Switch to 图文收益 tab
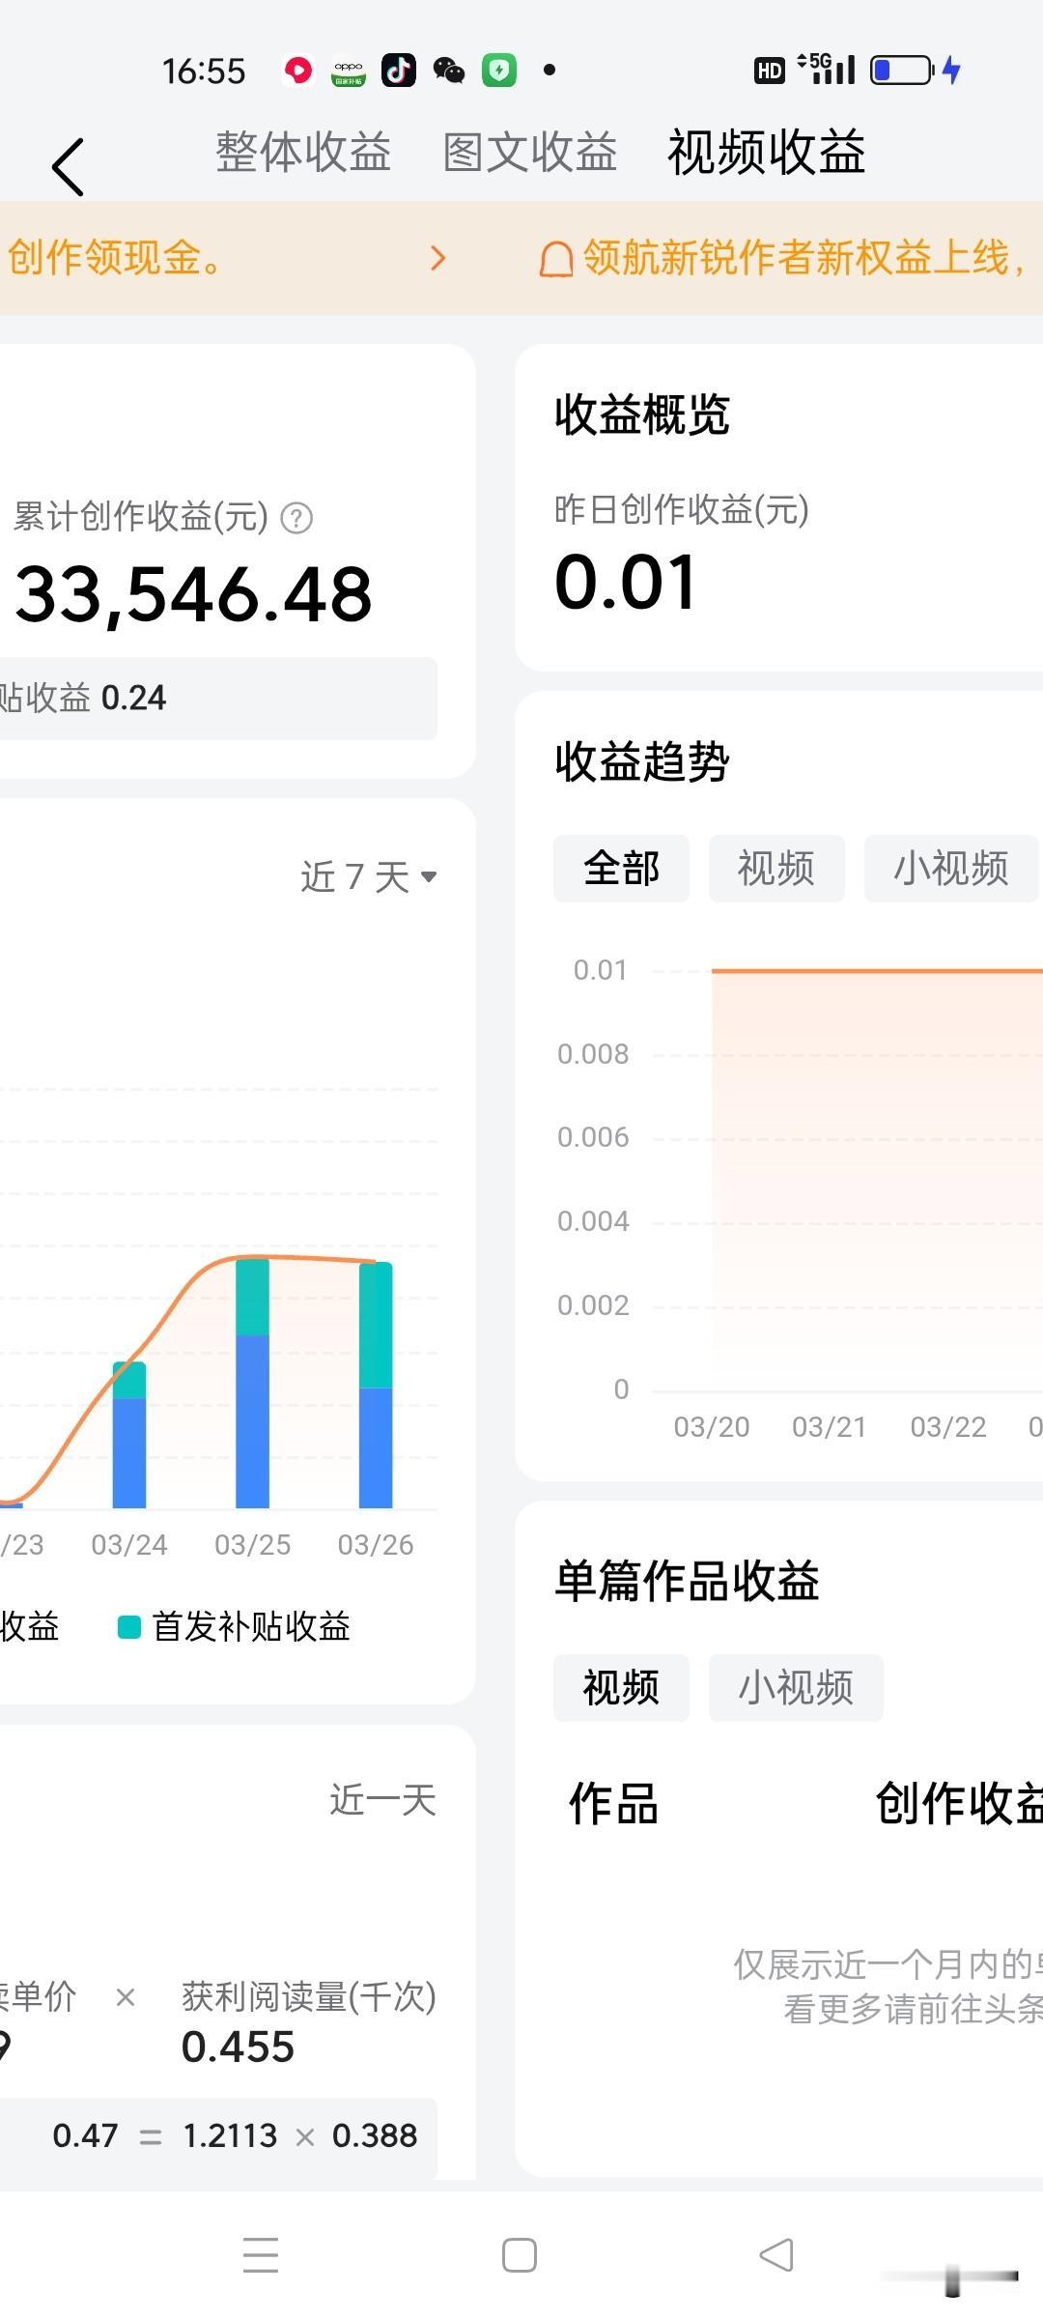This screenshot has height=2319, width=1043. pyautogui.click(x=530, y=153)
